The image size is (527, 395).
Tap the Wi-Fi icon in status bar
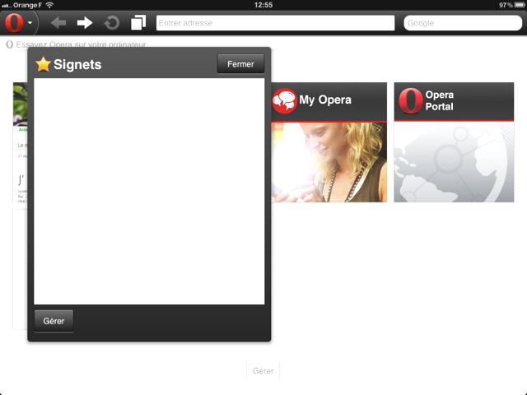tap(49, 5)
